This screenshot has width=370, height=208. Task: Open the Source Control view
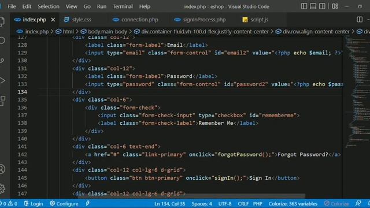pyautogui.click(x=2, y=61)
